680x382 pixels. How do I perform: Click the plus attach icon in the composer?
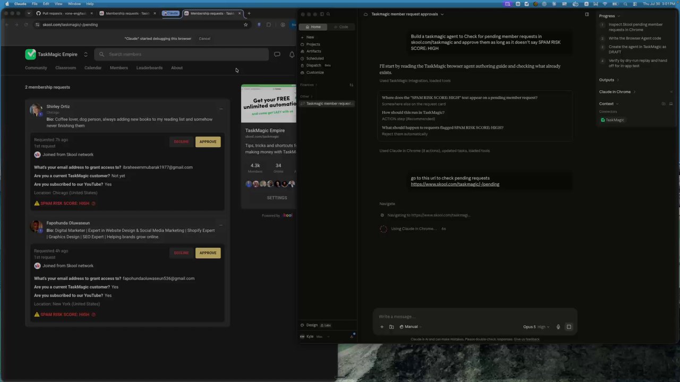click(x=381, y=327)
